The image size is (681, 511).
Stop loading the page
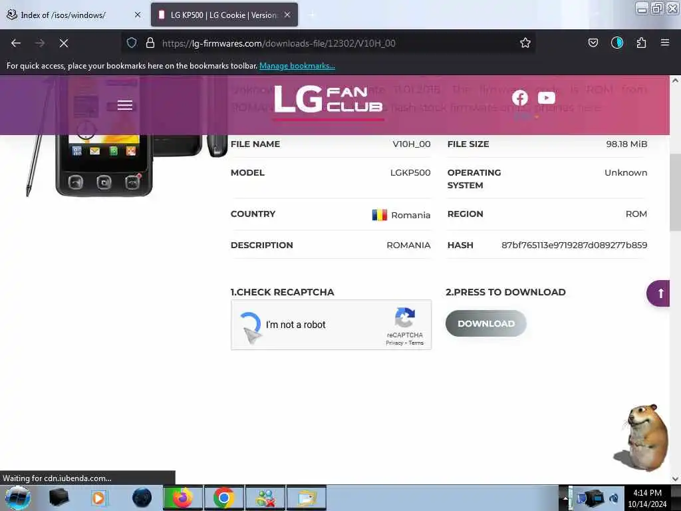click(x=64, y=43)
